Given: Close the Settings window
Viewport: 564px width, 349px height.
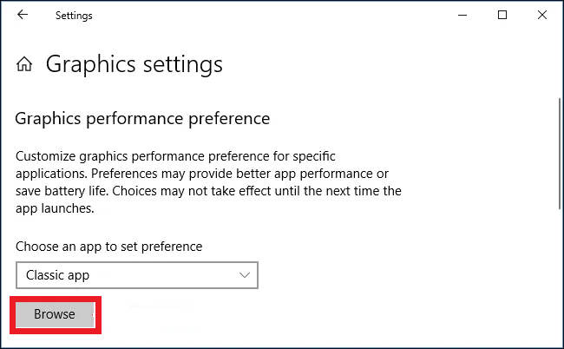Looking at the screenshot, I should pos(541,15).
